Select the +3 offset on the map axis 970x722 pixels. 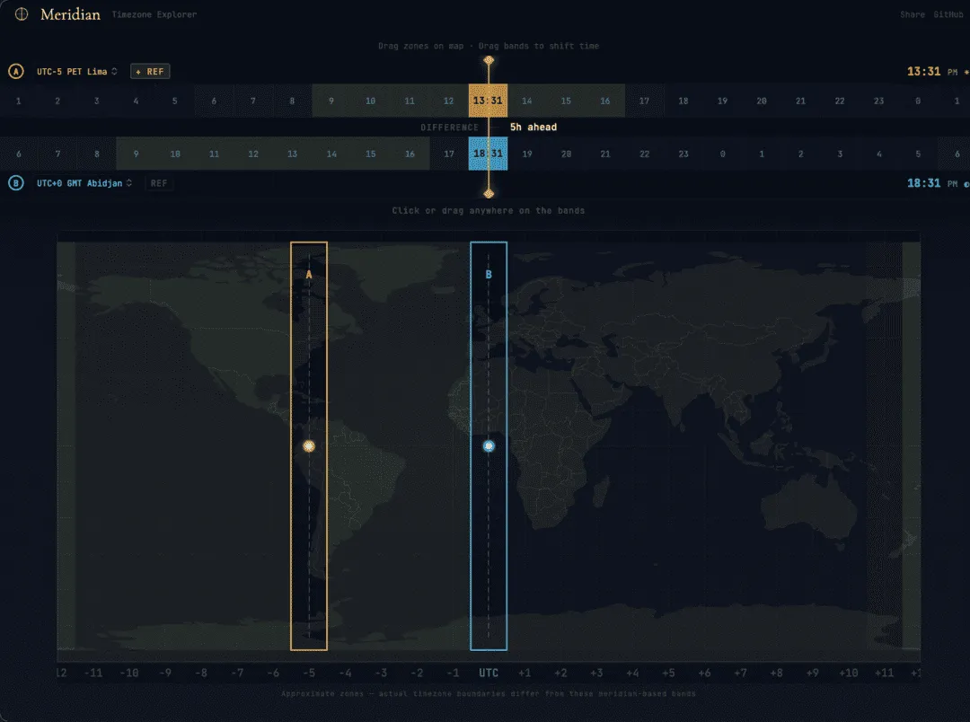point(596,673)
